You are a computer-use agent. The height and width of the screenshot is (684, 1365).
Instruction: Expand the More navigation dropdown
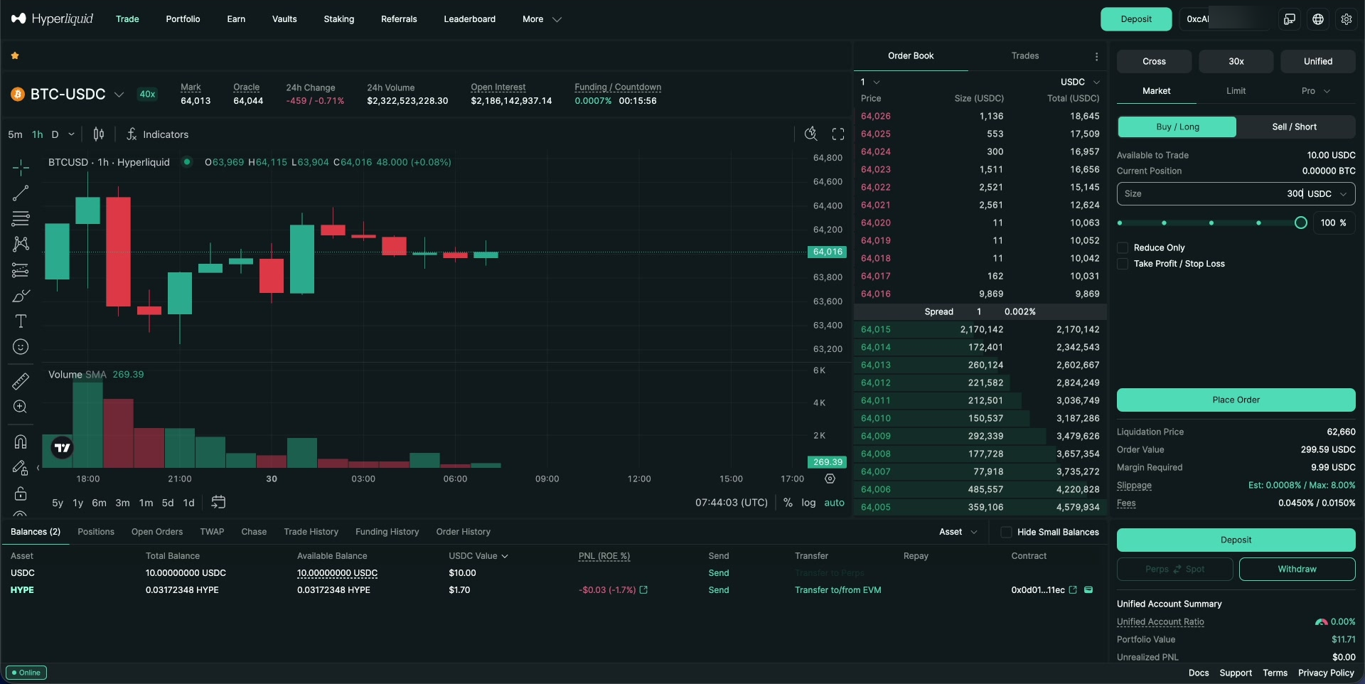click(x=542, y=19)
